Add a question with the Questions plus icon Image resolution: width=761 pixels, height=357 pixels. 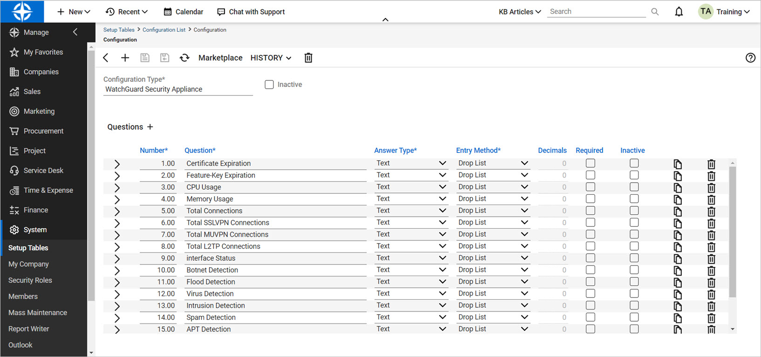pos(150,127)
